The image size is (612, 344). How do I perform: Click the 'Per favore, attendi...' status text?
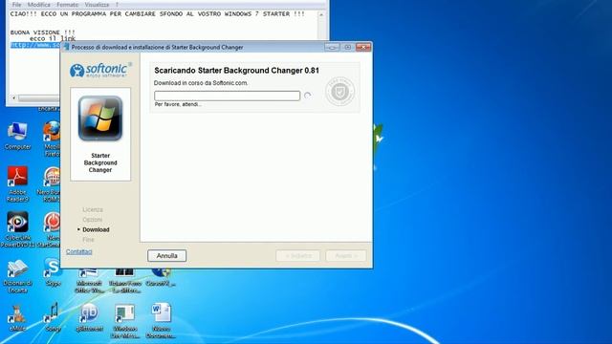[178, 104]
